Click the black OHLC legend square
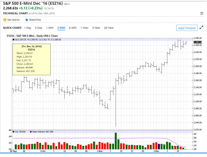The image size is (207, 157). [14, 40]
